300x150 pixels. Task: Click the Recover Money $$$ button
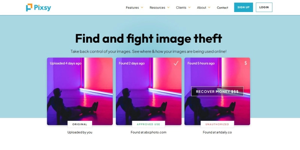[217, 91]
